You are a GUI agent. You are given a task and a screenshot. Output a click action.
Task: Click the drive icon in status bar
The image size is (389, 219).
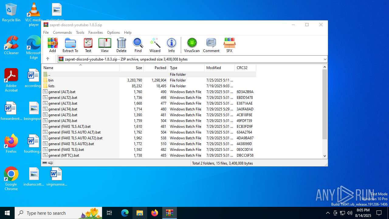click(45, 163)
